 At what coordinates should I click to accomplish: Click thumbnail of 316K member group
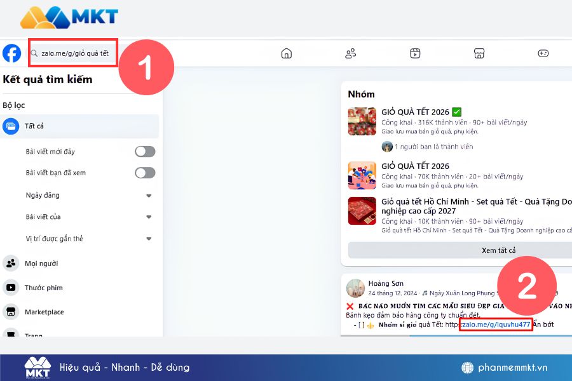click(362, 121)
